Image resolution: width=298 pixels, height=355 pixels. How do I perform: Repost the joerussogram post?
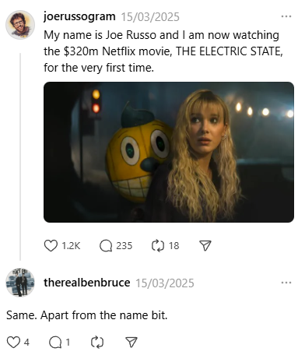pos(158,245)
